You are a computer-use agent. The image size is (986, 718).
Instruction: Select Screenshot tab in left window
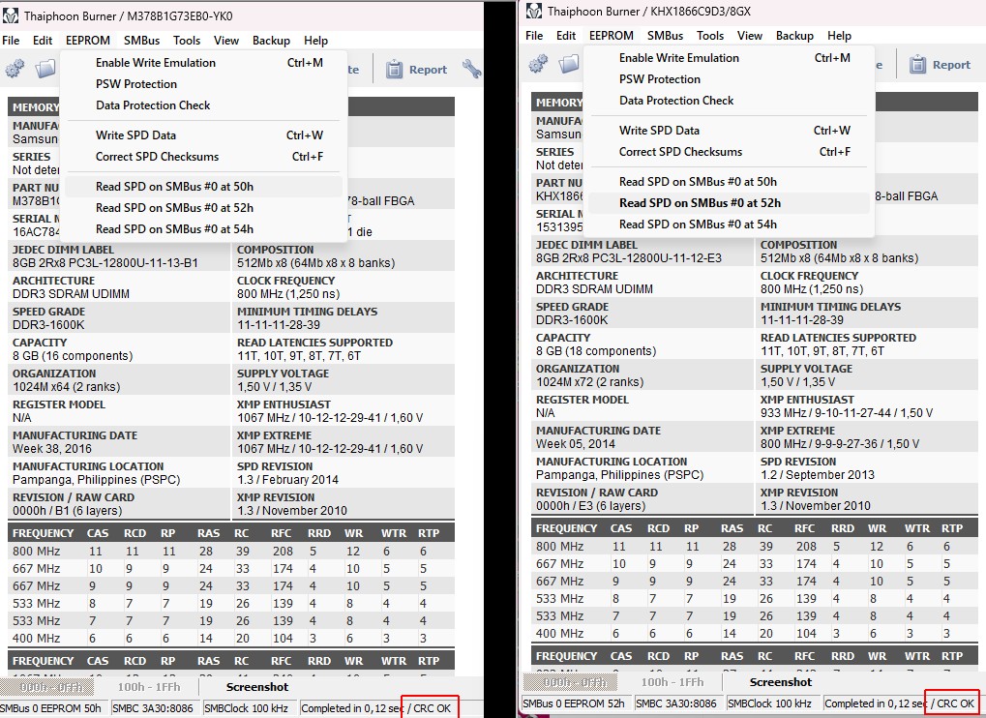pos(257,687)
